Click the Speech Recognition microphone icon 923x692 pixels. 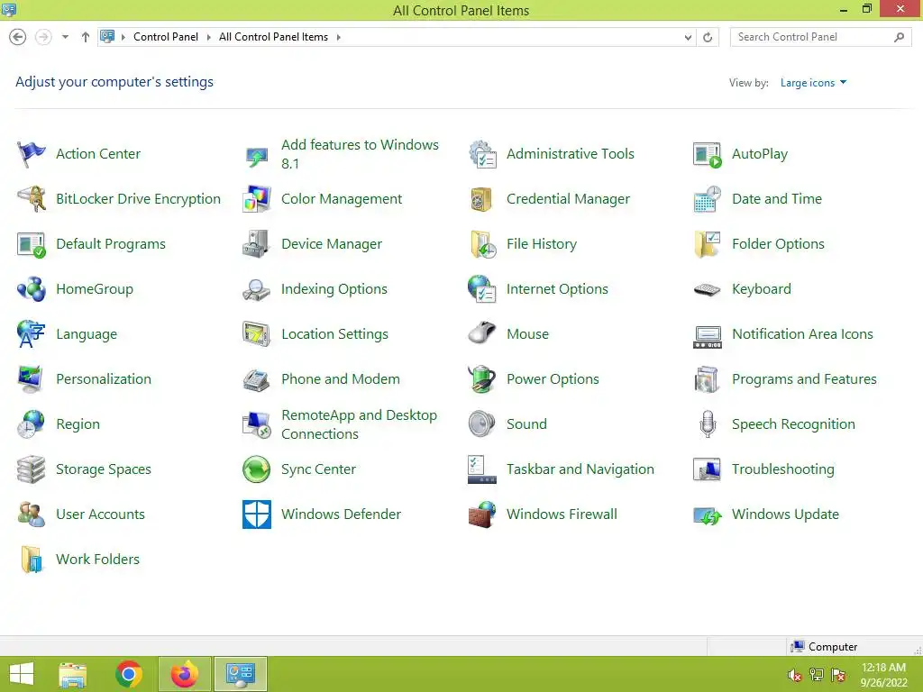pyautogui.click(x=707, y=424)
